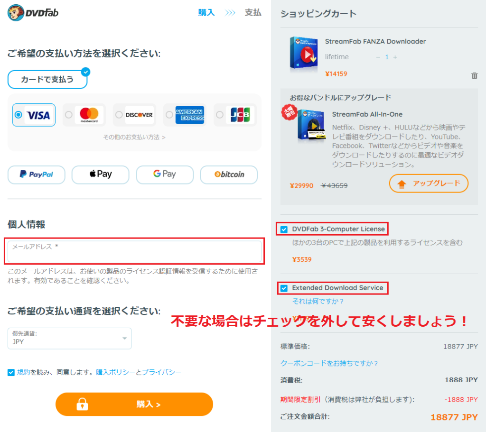Pay with Google Pay
This screenshot has height=432, width=486.
point(165,175)
